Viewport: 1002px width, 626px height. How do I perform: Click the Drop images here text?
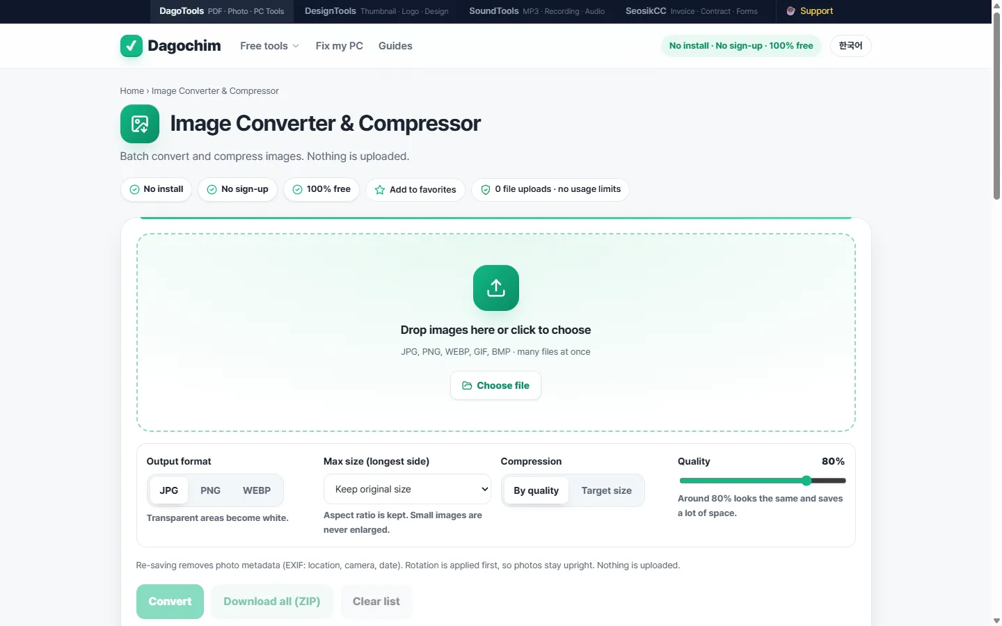(495, 330)
